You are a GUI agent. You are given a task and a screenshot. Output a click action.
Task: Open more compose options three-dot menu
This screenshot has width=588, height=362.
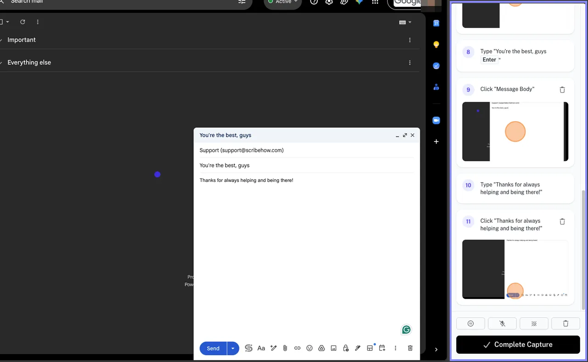point(395,348)
